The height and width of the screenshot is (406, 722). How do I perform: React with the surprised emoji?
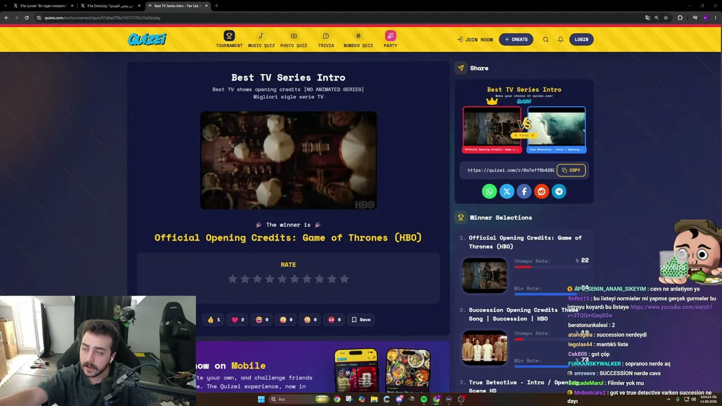pos(286,320)
